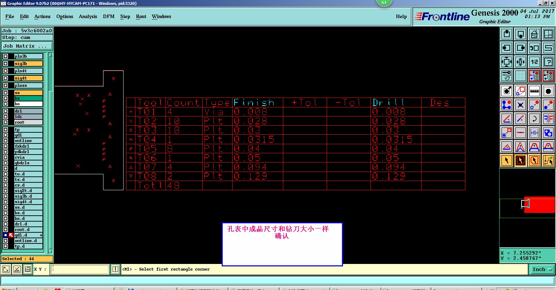The image size is (556, 290).
Task: Click the red overview thumbnail in side panel
Action: pos(539,205)
